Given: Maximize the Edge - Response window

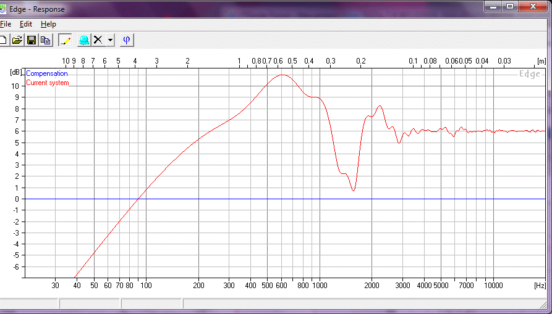Looking at the screenshot, I should click(x=510, y=7).
